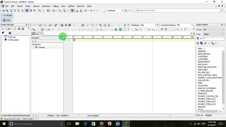
Task: Open the Utilities menu
Action: click(x=71, y=6)
